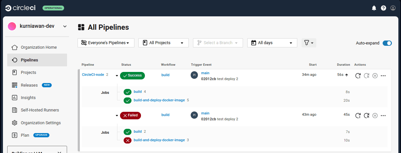Open build job 4
401x153 pixels.
click(x=138, y=92)
